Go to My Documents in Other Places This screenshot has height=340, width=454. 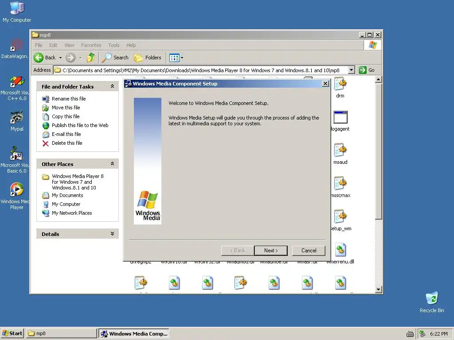[67, 195]
